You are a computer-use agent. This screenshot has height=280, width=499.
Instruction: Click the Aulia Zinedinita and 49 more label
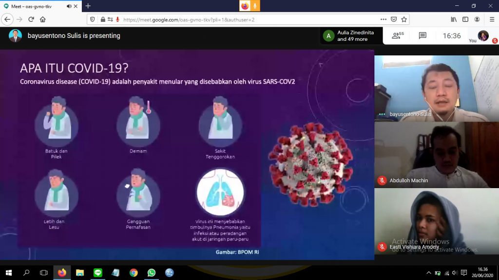click(352, 35)
